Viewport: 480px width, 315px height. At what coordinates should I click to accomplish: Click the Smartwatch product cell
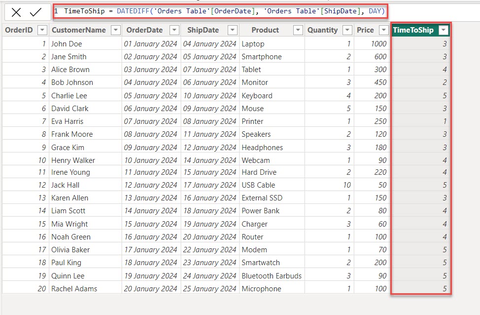point(272,263)
